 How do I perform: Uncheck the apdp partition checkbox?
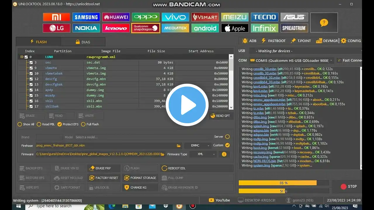(31, 90)
